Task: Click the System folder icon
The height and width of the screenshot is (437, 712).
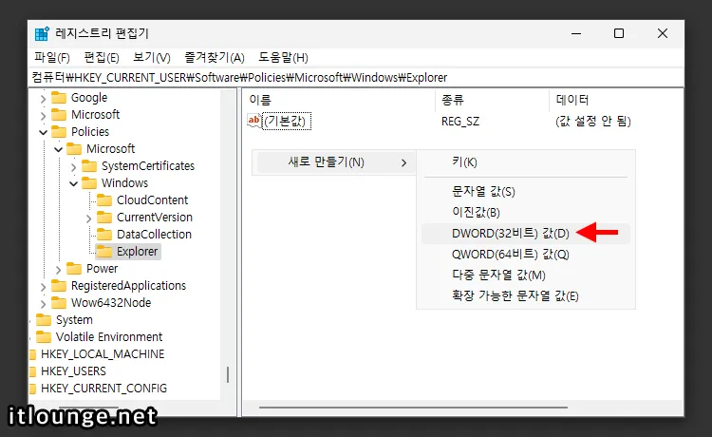Action: [44, 320]
